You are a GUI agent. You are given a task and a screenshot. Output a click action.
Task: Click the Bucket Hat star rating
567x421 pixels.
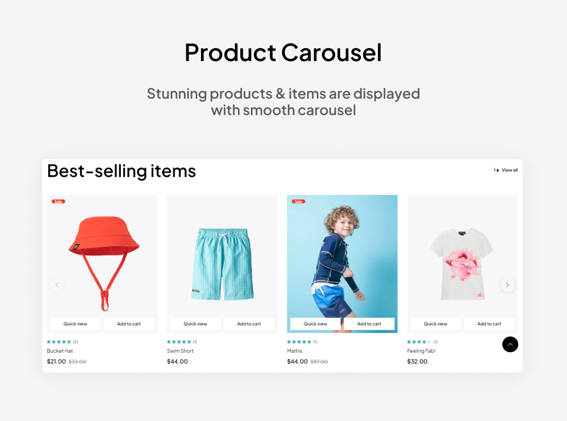point(59,342)
